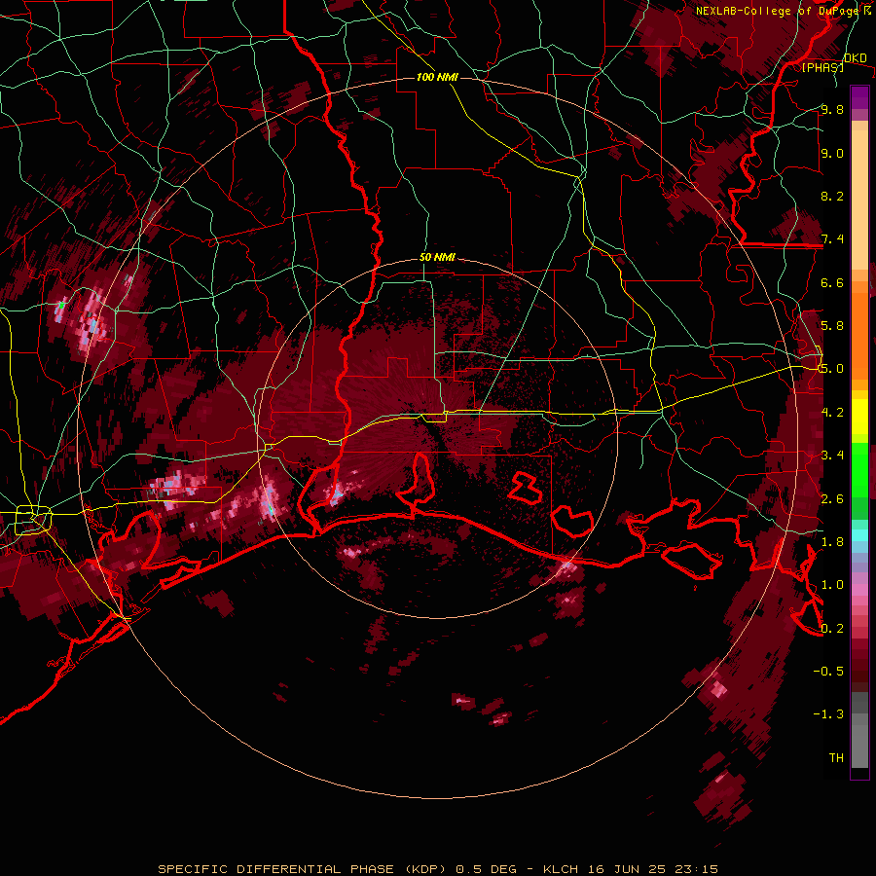Choose the 1.0 legend value
Image resolution: width=876 pixels, height=876 pixels.
pyautogui.click(x=832, y=585)
